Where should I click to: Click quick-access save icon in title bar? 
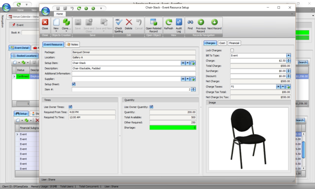pyautogui.click(x=58, y=8)
